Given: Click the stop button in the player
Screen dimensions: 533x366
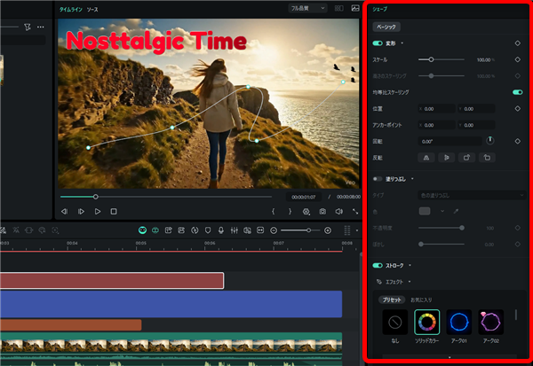Looking at the screenshot, I should [114, 212].
